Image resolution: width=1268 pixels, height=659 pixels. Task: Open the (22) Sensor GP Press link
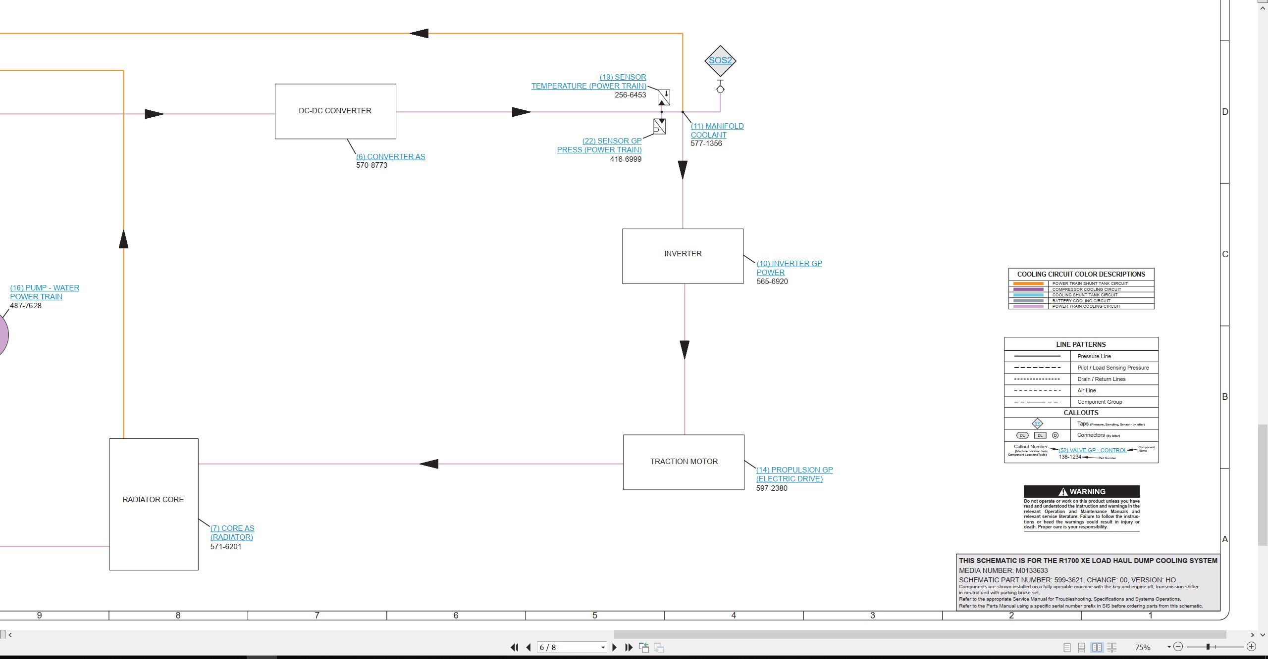(599, 145)
